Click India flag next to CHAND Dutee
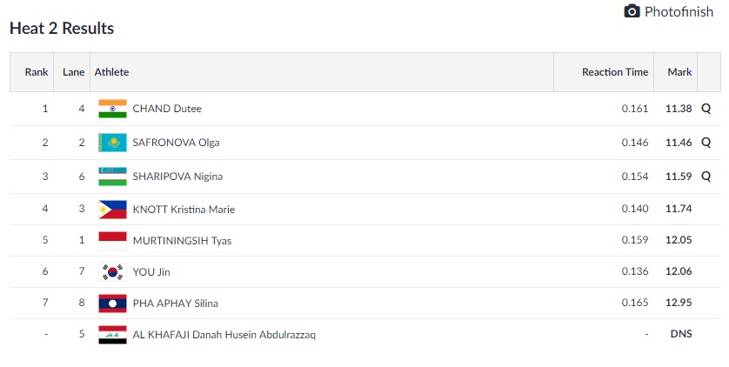The height and width of the screenshot is (367, 729). point(112,109)
